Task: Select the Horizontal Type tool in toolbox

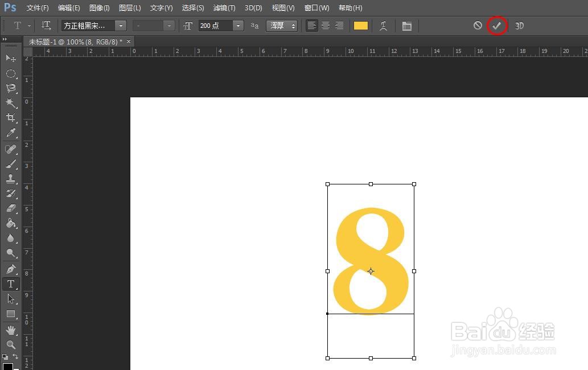Action: tap(10, 284)
